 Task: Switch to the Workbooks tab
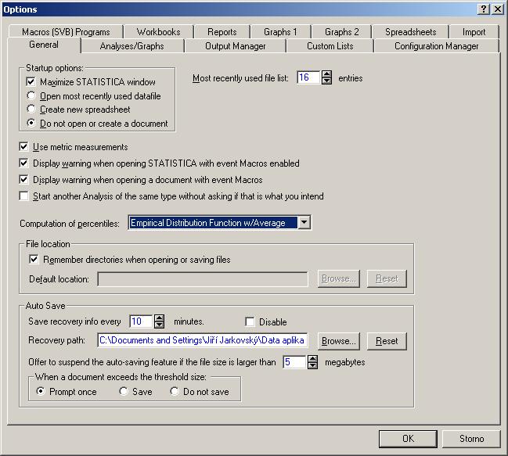coord(158,32)
